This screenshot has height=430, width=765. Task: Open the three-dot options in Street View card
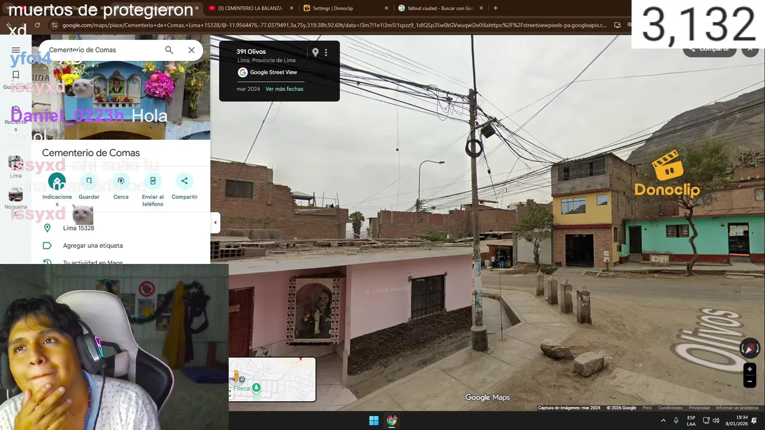326,53
